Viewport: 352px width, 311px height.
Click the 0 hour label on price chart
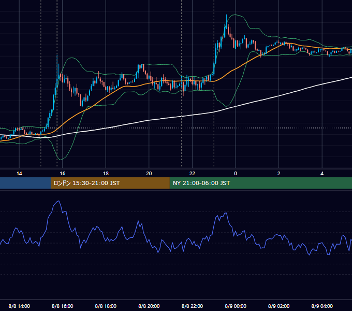coord(236,174)
